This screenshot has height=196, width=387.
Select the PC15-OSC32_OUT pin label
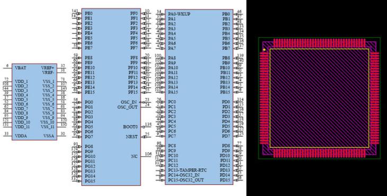tap(186, 180)
